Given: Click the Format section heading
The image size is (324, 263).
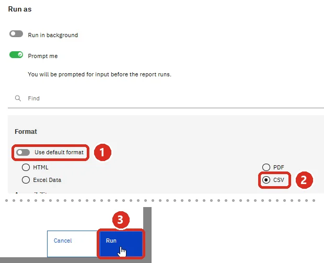Looking at the screenshot, I should pos(26,132).
